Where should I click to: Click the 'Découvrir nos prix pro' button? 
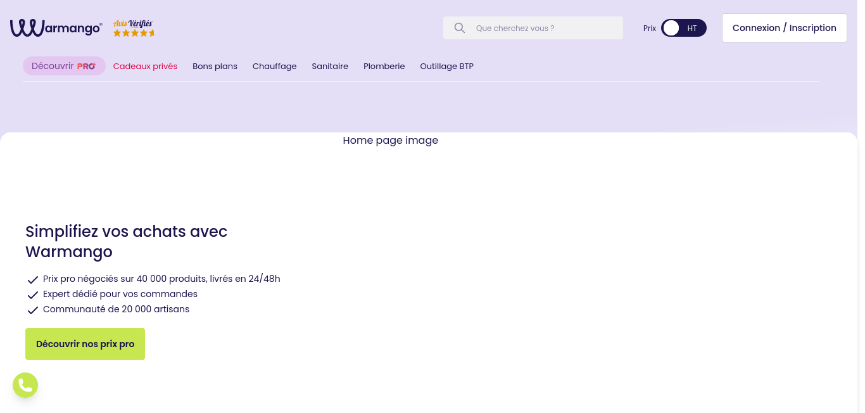(x=85, y=344)
